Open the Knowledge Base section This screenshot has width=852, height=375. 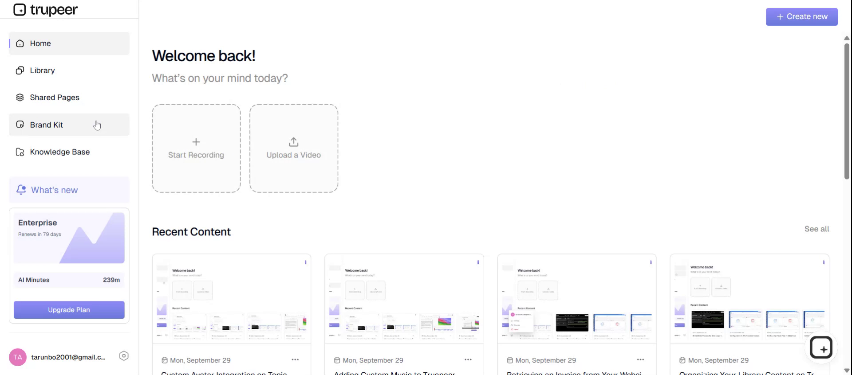pyautogui.click(x=69, y=152)
